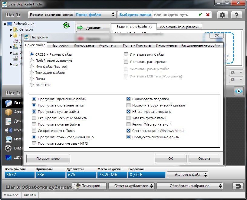247x200 pixels.
Task: Click the gear settings icon
Action: [222, 15]
